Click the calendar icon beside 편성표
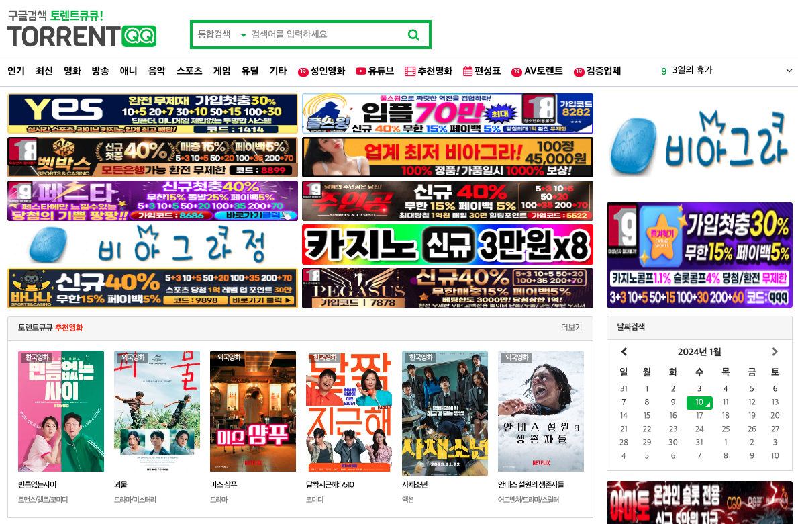 [x=468, y=71]
